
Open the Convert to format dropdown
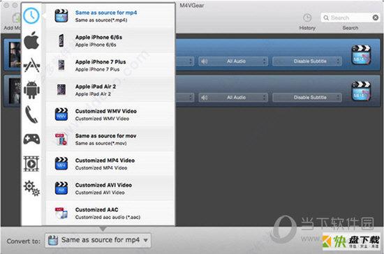[98, 240]
